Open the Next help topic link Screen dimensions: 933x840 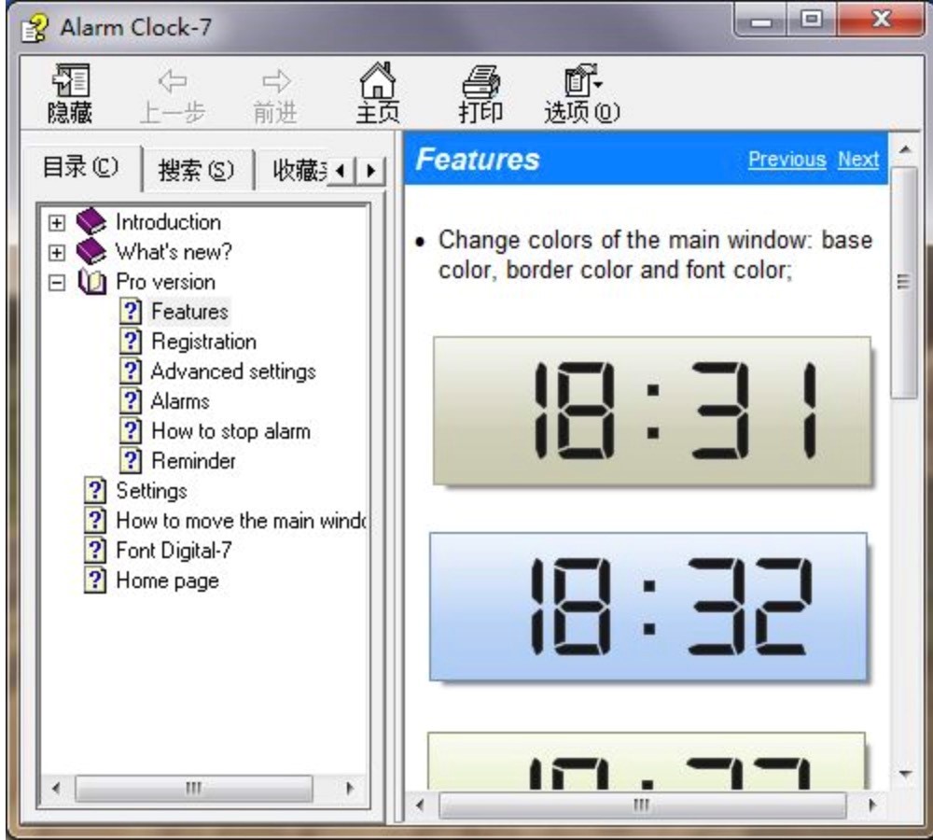tap(857, 159)
